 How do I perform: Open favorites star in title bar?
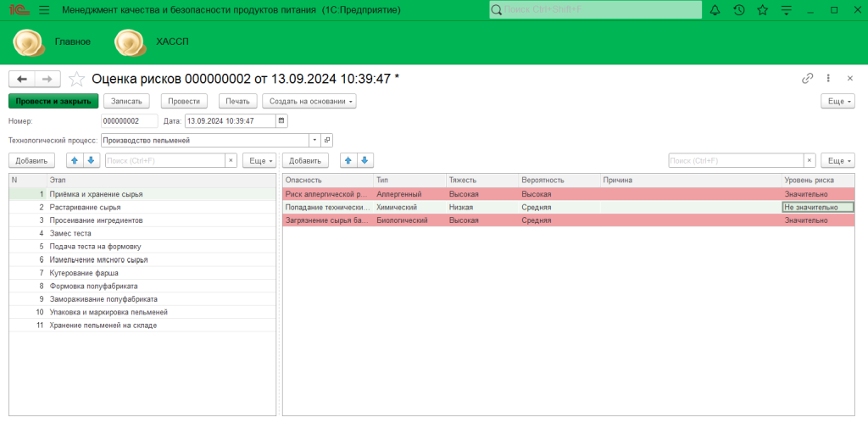763,10
